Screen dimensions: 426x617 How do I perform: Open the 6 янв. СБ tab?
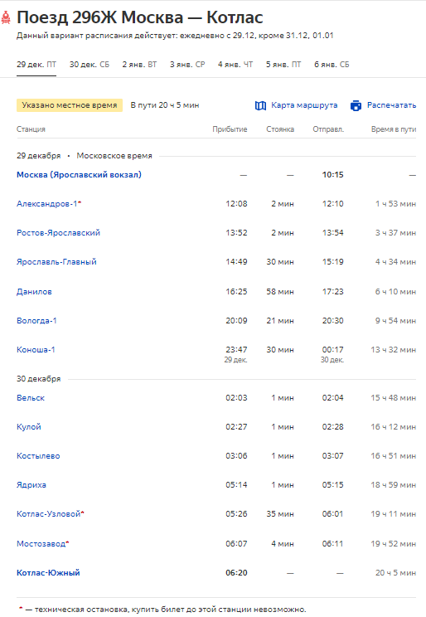[x=332, y=64]
